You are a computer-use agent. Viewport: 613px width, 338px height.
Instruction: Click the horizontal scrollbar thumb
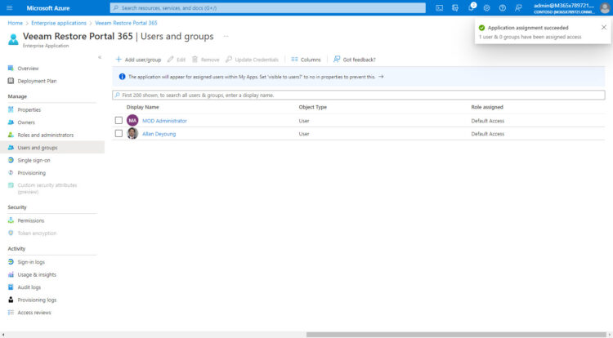[456, 335]
